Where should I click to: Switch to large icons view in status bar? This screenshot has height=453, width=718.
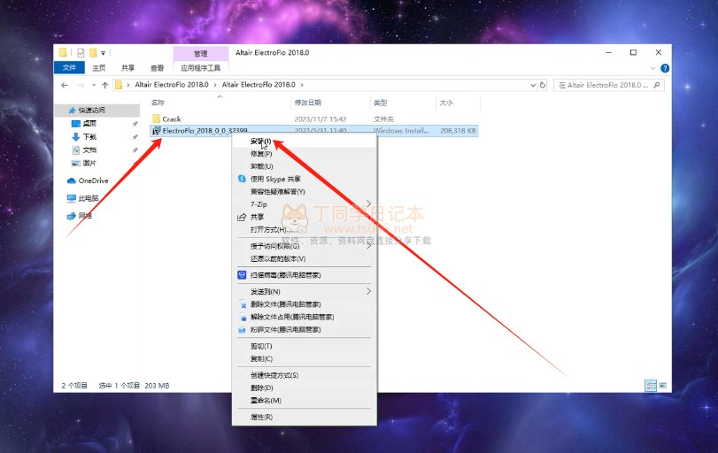pyautogui.click(x=663, y=385)
